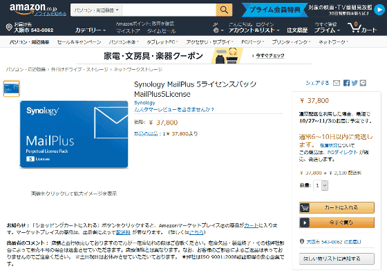Open セール&キャンペーン nav item
The width and height of the screenshot is (387, 273).
79,42
